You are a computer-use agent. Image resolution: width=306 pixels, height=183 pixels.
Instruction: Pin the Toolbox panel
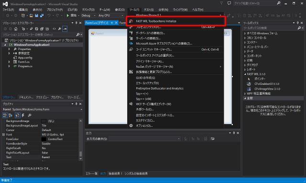point(297,23)
